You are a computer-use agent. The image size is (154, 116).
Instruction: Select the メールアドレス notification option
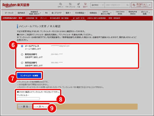coord(22,46)
